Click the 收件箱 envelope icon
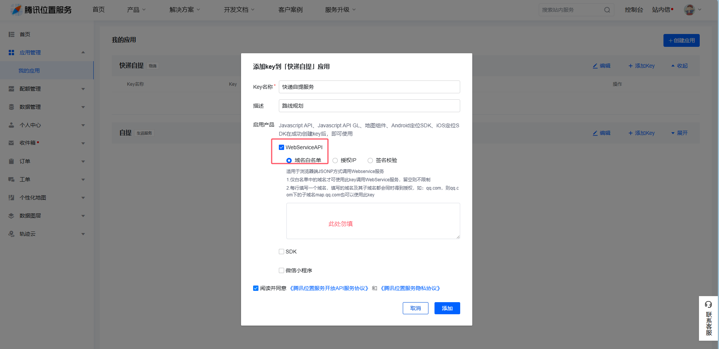The image size is (719, 349). 11,143
